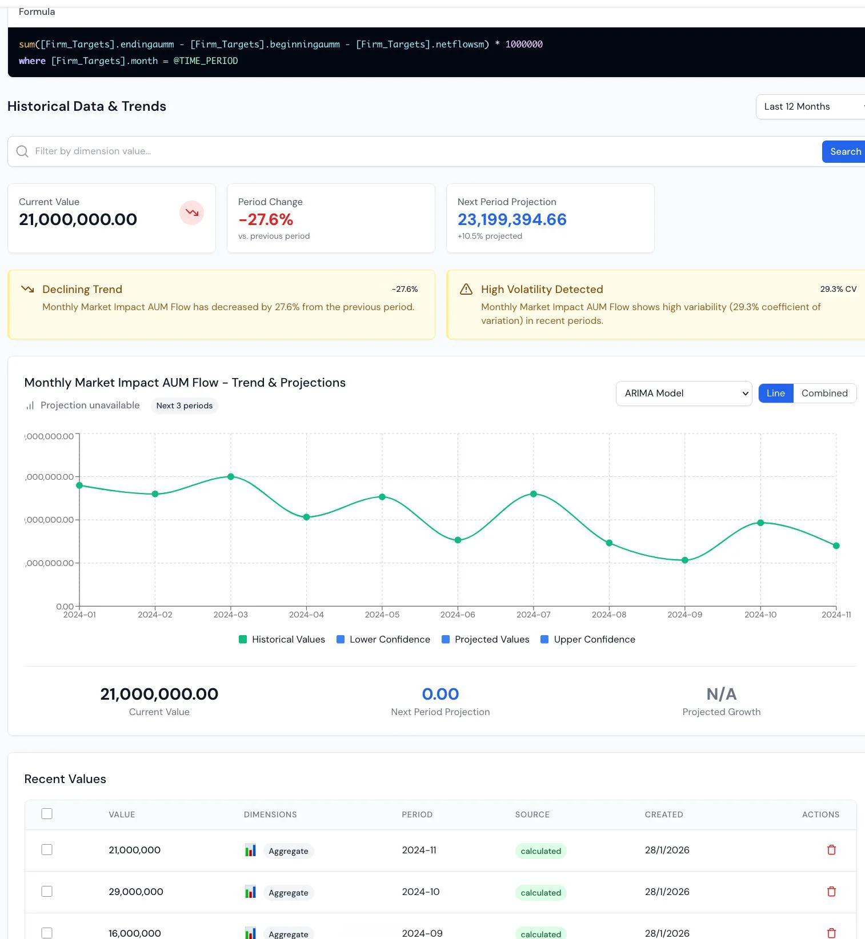Screen dimensions: 865x939
Task: Toggle Projected Values legend swatch
Action: click(446, 639)
